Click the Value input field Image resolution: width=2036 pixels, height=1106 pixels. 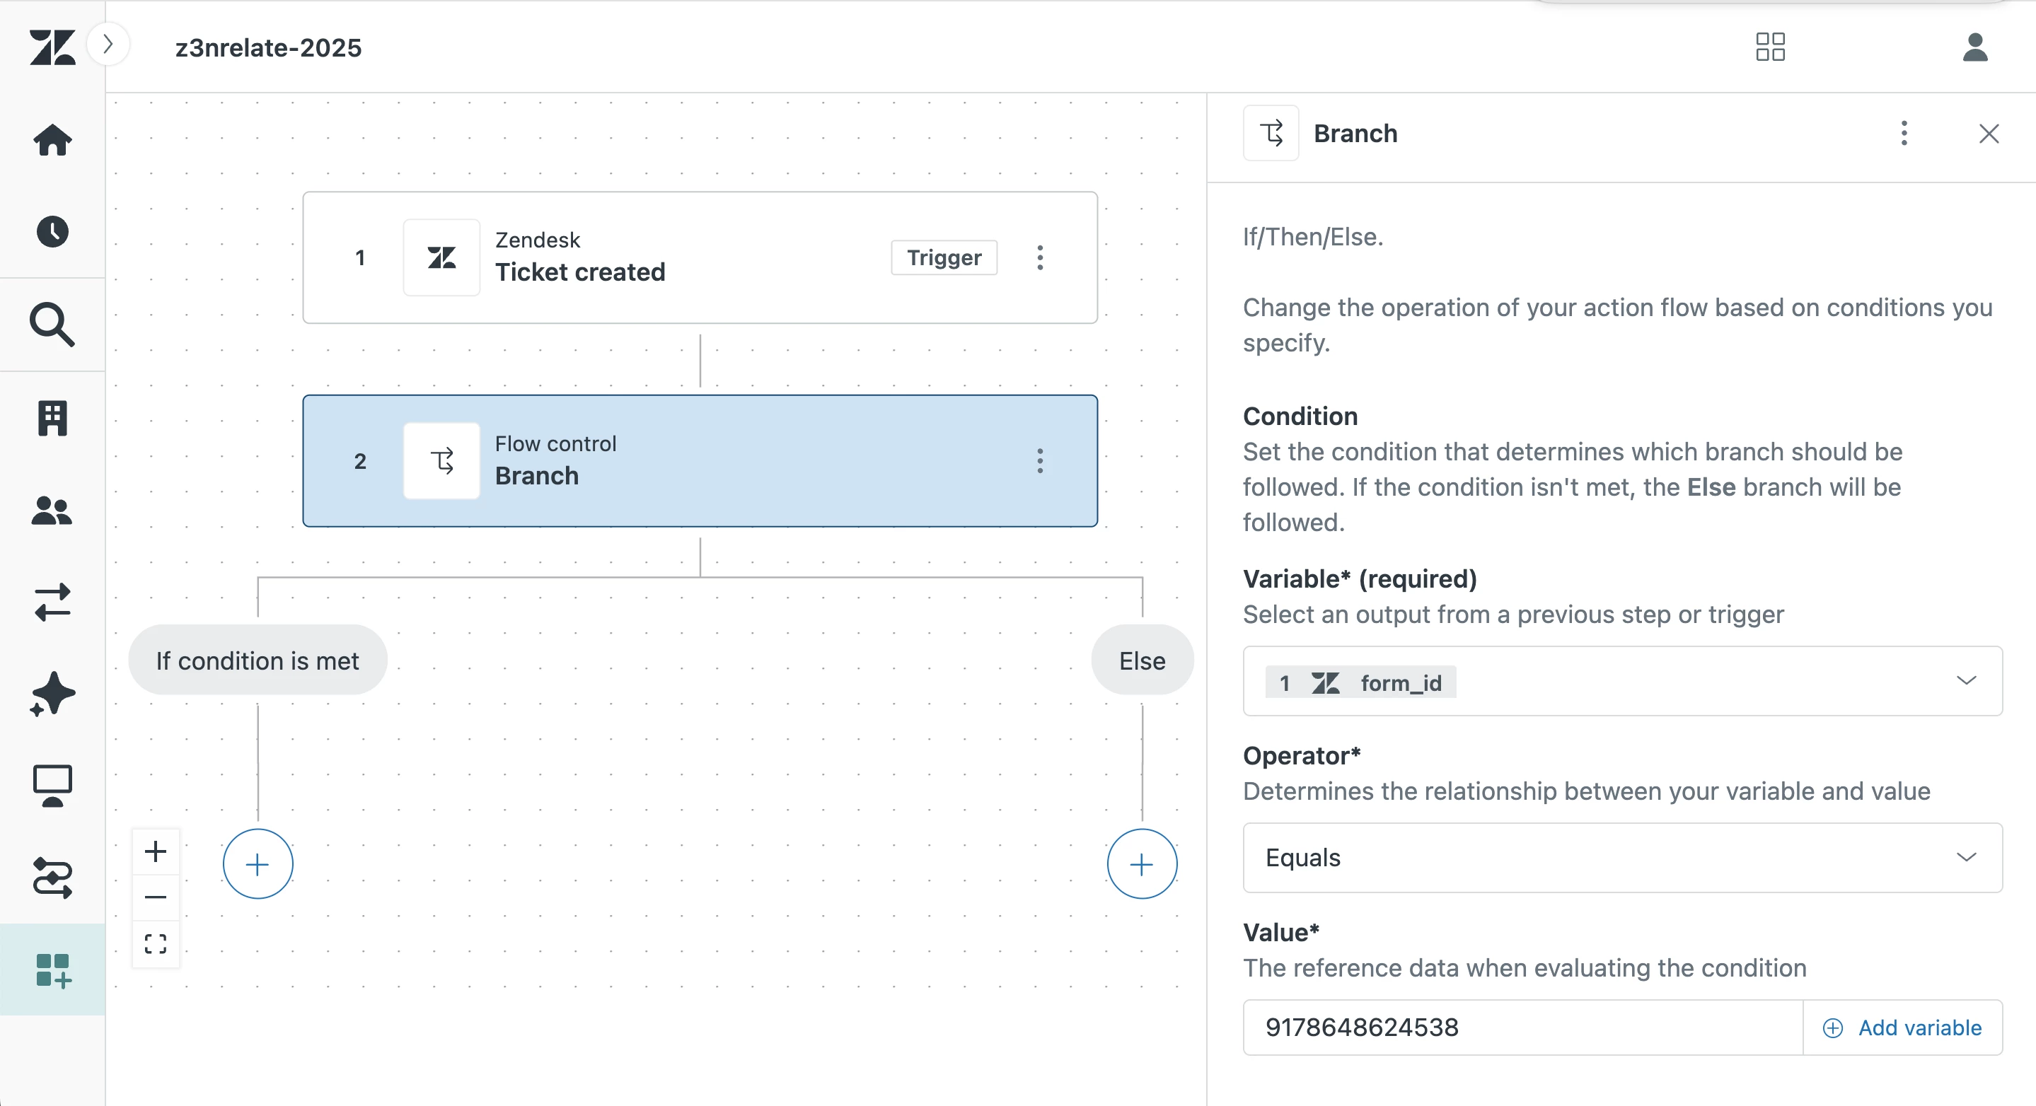click(x=1522, y=1028)
